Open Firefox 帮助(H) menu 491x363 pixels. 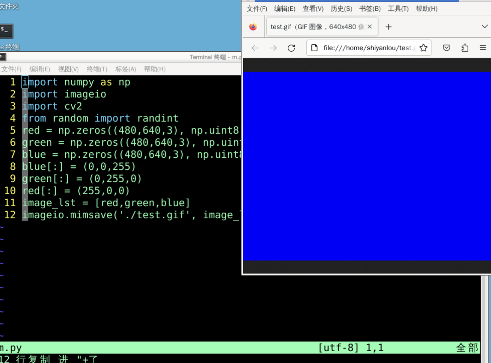[x=426, y=9]
